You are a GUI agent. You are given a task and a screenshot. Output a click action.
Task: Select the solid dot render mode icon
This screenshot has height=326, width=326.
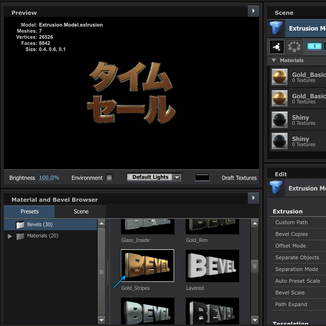click(x=277, y=47)
